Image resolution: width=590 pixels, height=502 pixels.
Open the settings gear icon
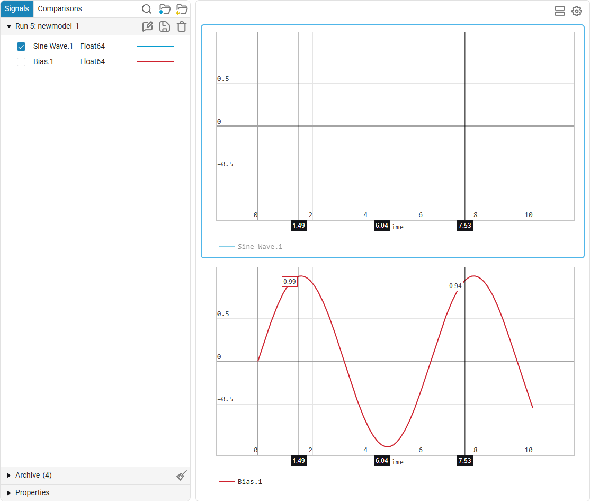(x=576, y=11)
